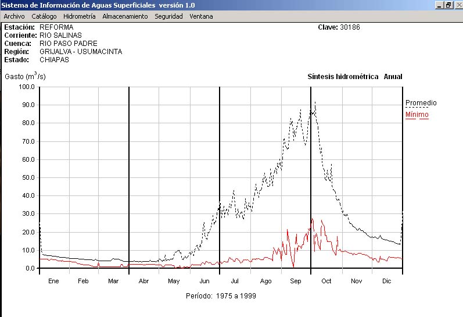Click the Síntesis hidrométrica Anual heading
The height and width of the screenshot is (317, 463).
click(354, 77)
